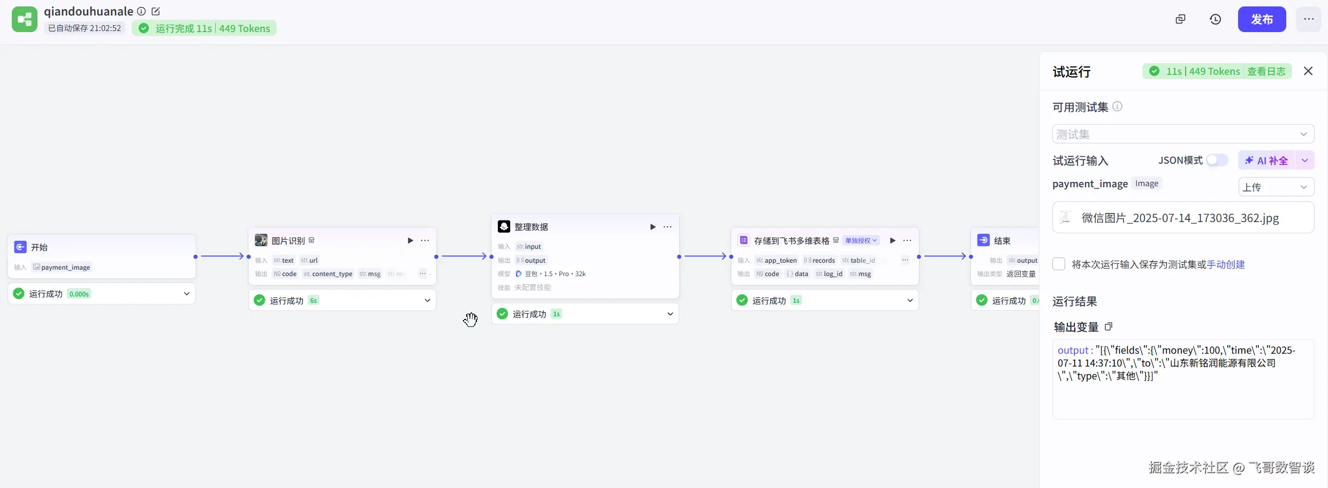Copy the 输出变量 result
The height and width of the screenshot is (488, 1328).
click(1109, 326)
